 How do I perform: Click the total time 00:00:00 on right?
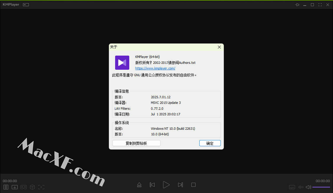[323, 181]
